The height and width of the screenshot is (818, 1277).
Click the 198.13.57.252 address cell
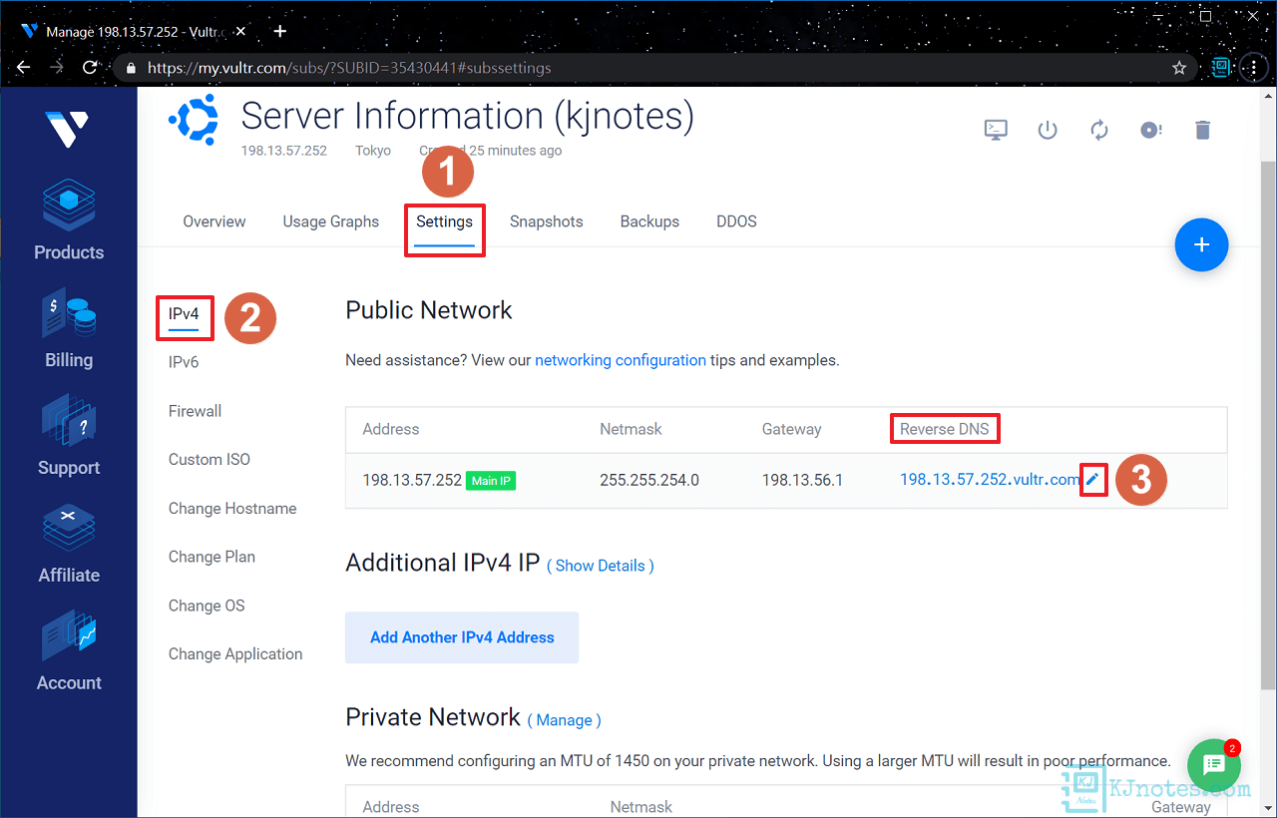coord(412,480)
